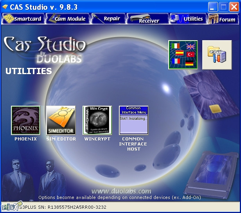Launch the Phoenix utility icon
Viewport: 241px width, 213px height.
[x=26, y=121]
